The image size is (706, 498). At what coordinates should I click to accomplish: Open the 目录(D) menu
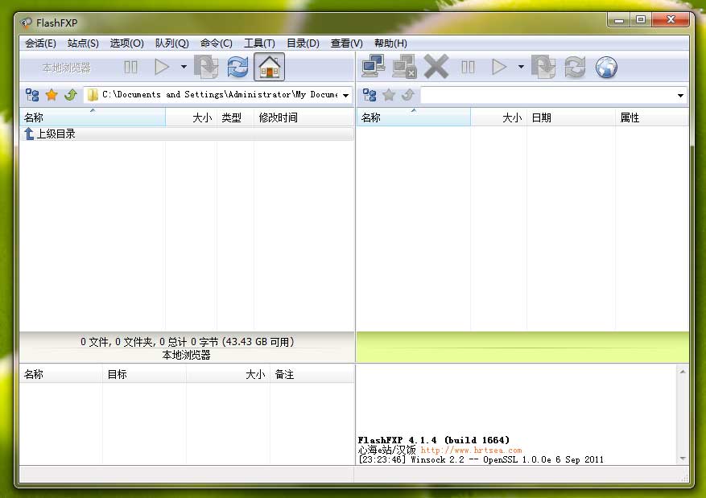tap(303, 43)
